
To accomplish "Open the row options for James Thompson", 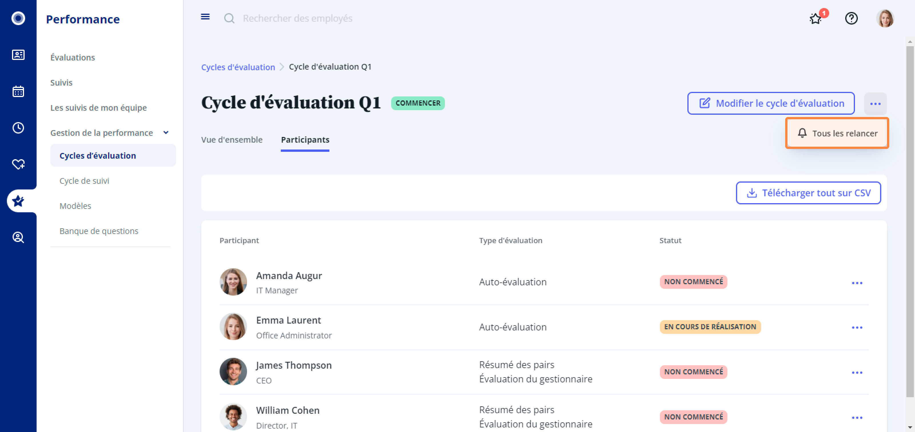I will click(857, 372).
